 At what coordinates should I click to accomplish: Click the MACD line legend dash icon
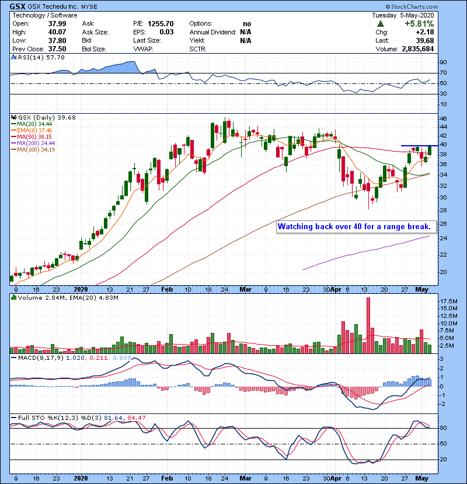[x=13, y=358]
